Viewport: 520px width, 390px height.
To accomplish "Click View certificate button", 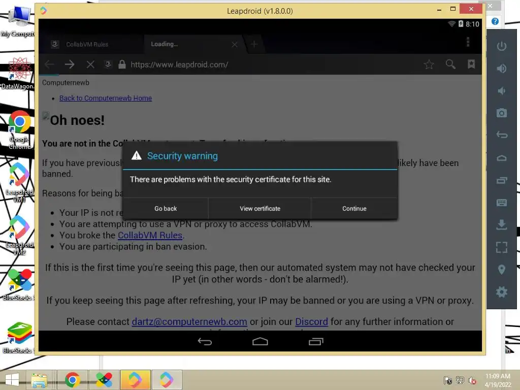I will click(x=259, y=209).
